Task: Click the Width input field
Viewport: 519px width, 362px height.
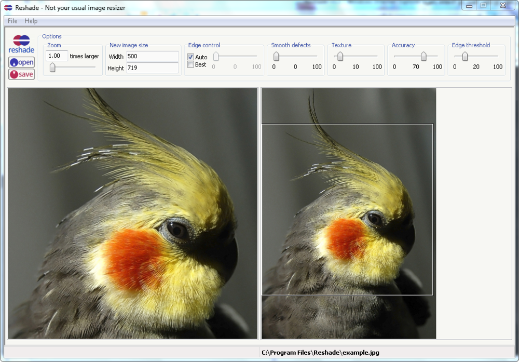Action: 152,56
